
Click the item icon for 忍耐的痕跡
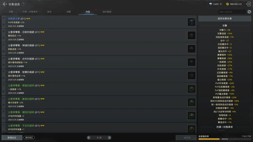[x=191, y=35]
